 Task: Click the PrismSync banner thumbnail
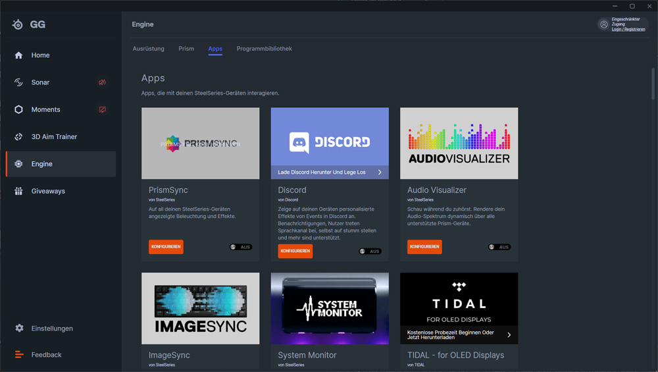200,143
